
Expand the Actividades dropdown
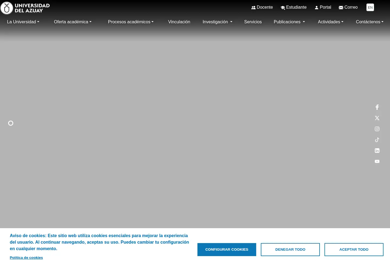(331, 22)
